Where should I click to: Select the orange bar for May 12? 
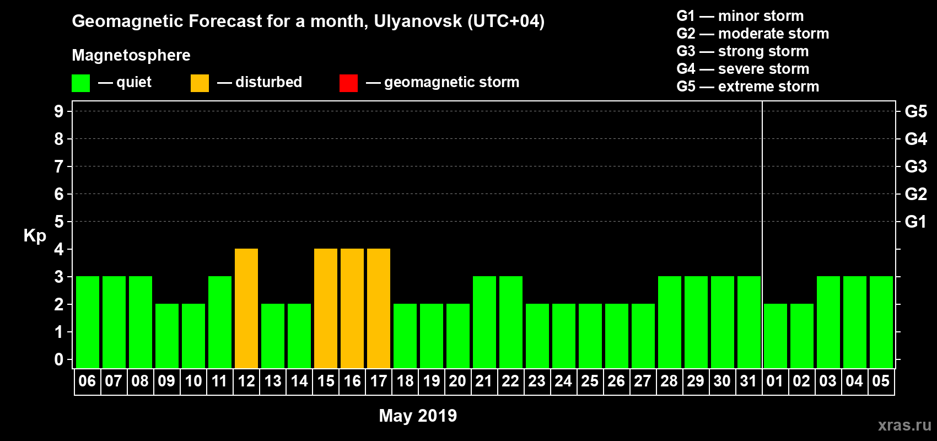coord(246,308)
